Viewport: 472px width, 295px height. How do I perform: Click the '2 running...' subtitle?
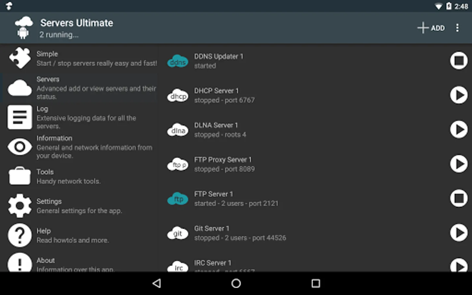click(59, 34)
